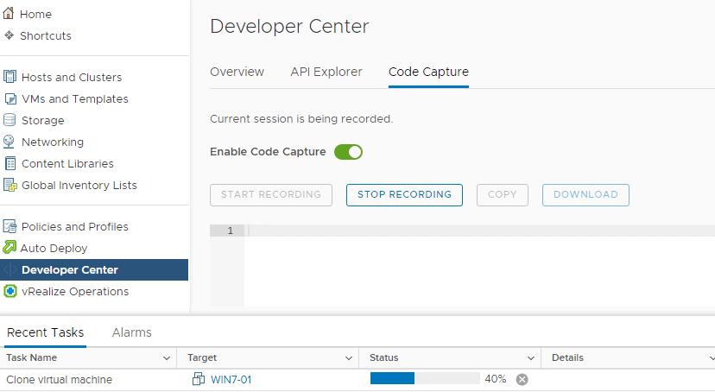The image size is (715, 392).
Task: Disable the Enable Code Capture toggle
Action: coord(348,152)
